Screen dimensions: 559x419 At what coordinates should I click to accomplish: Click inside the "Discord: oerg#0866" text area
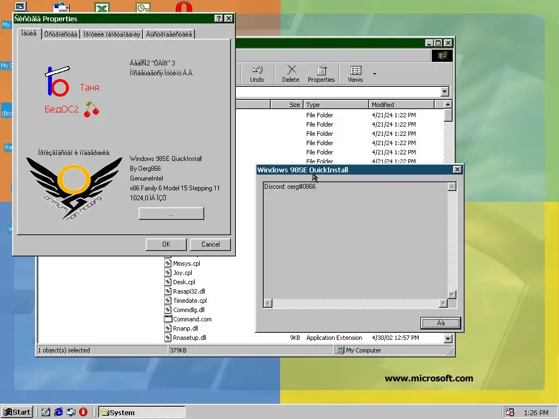pos(355,241)
